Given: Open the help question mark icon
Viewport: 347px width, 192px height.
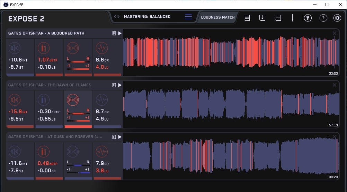Looking at the screenshot, I should 323,18.
